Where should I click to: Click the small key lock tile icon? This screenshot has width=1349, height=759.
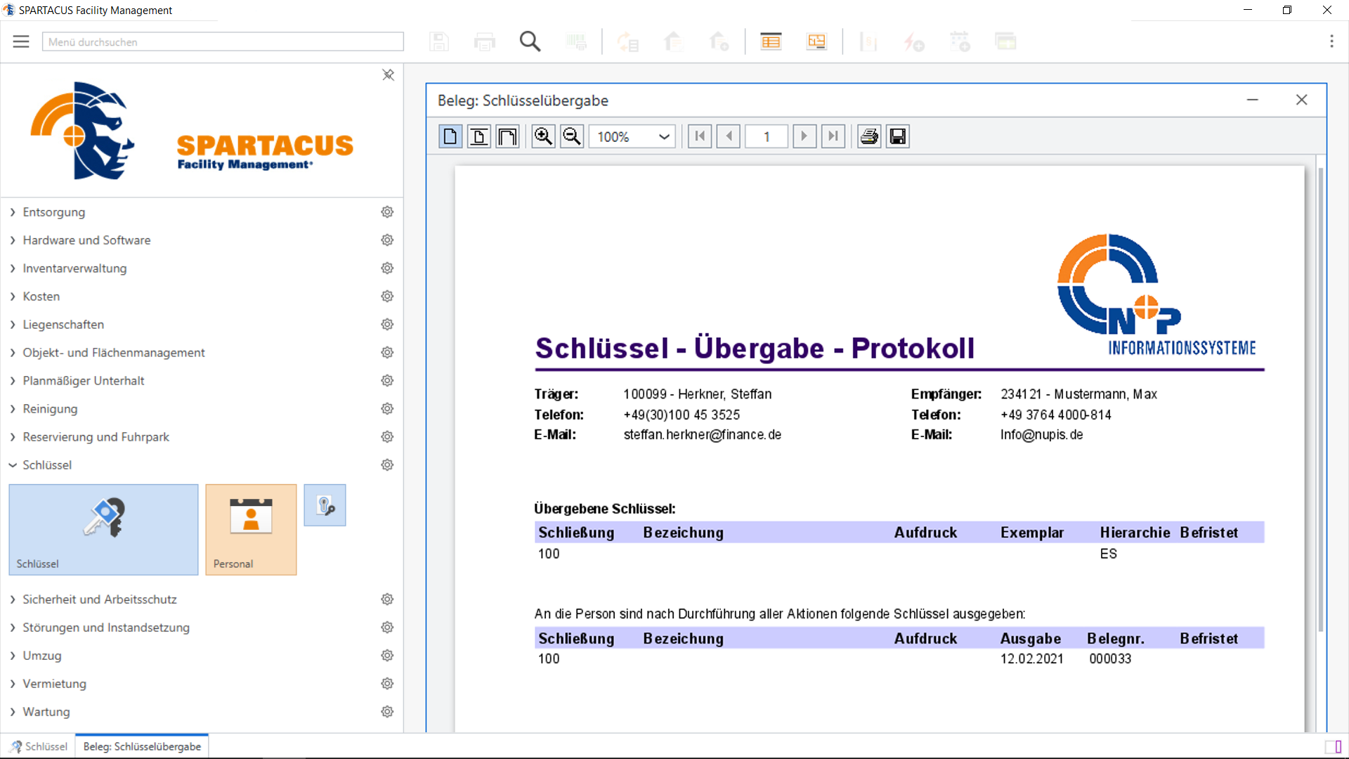click(325, 505)
